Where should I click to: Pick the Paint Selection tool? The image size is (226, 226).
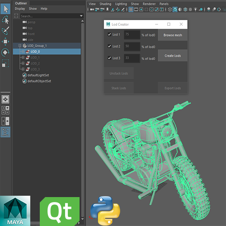(5, 31)
